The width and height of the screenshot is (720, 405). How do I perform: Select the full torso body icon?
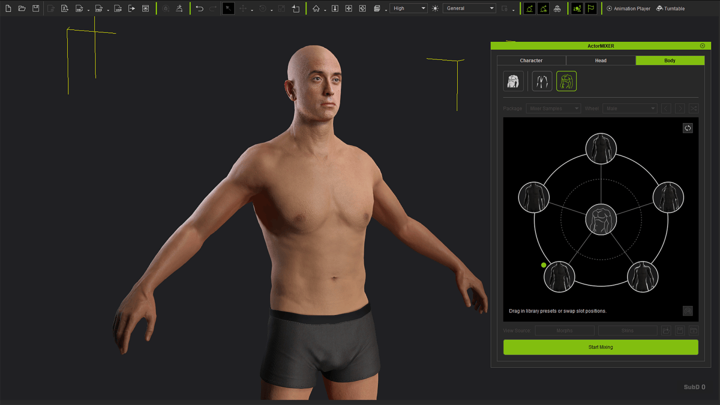513,81
